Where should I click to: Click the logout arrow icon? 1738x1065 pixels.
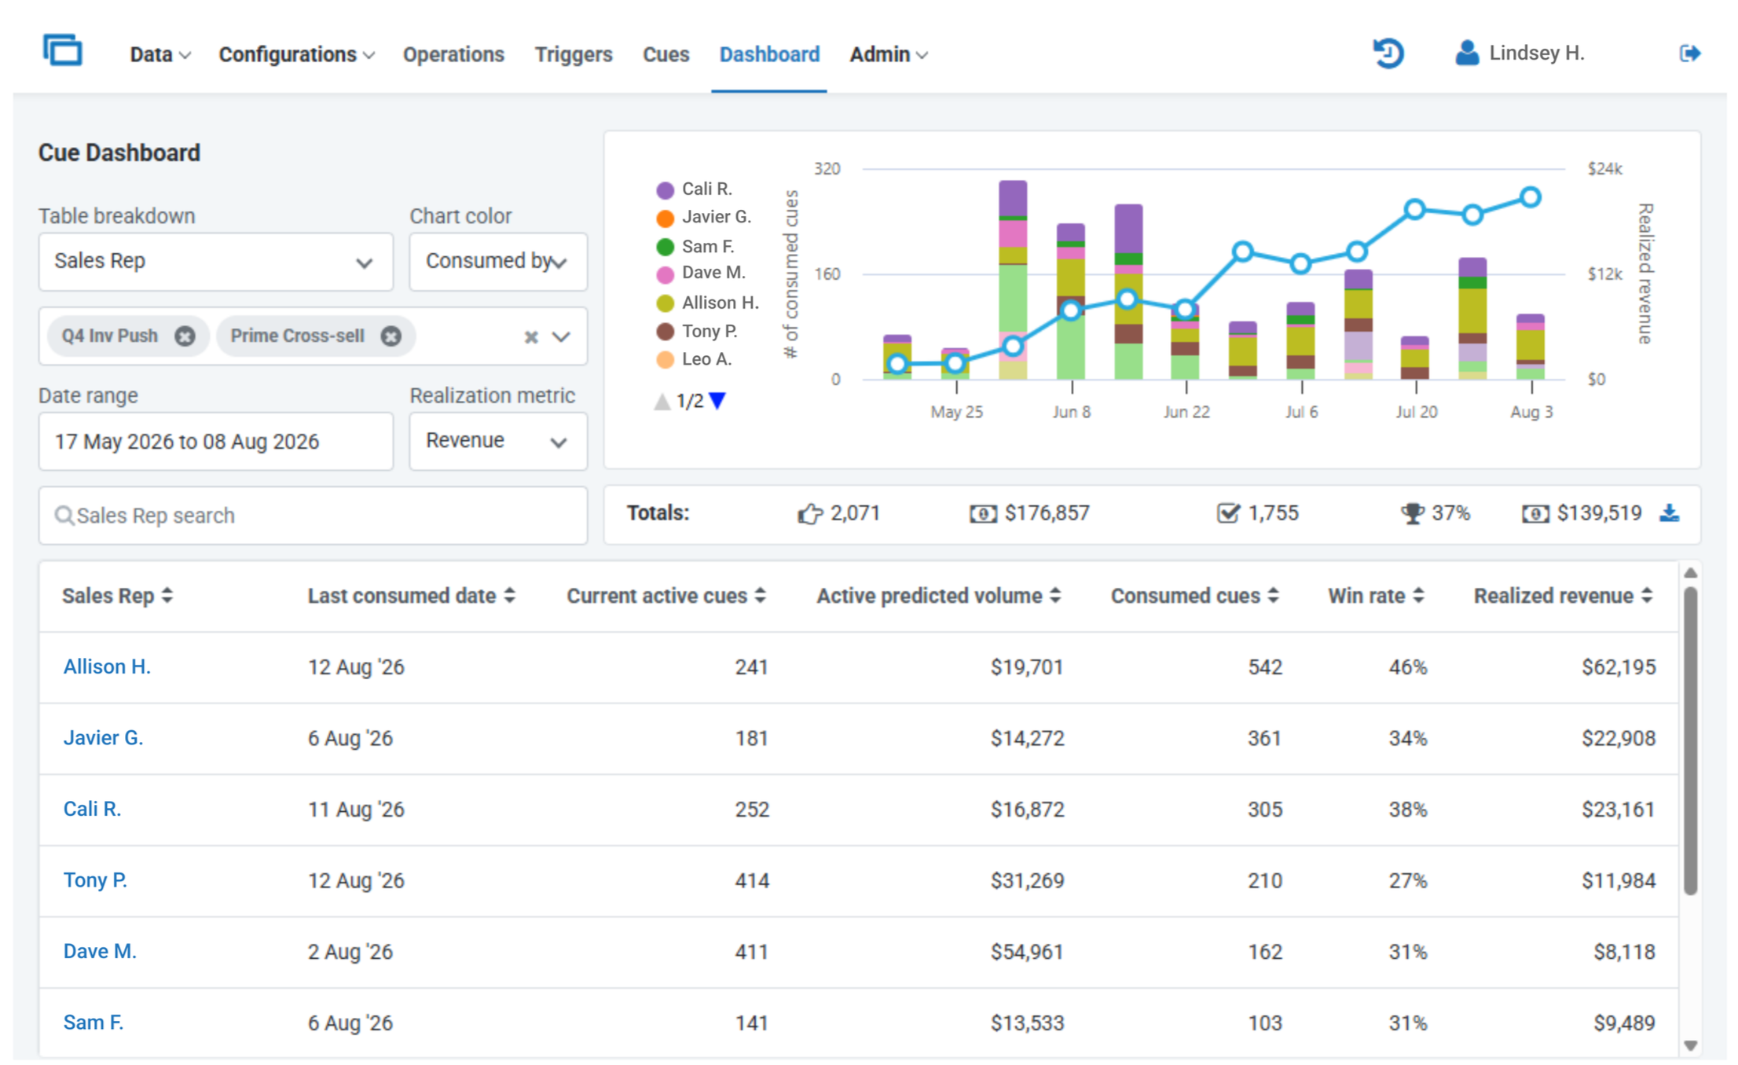pos(1690,53)
